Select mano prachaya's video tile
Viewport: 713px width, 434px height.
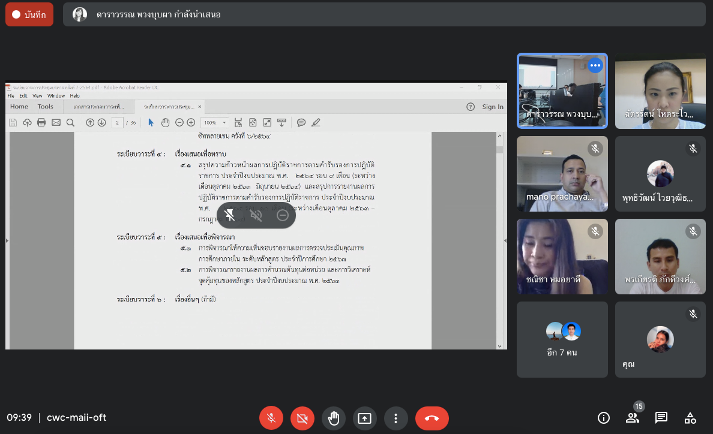(x=562, y=174)
